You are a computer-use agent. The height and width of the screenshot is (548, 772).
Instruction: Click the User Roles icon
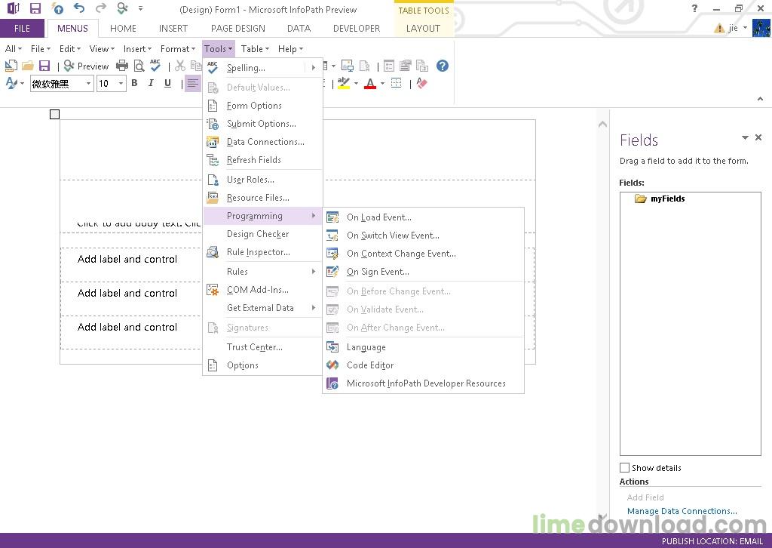point(213,180)
